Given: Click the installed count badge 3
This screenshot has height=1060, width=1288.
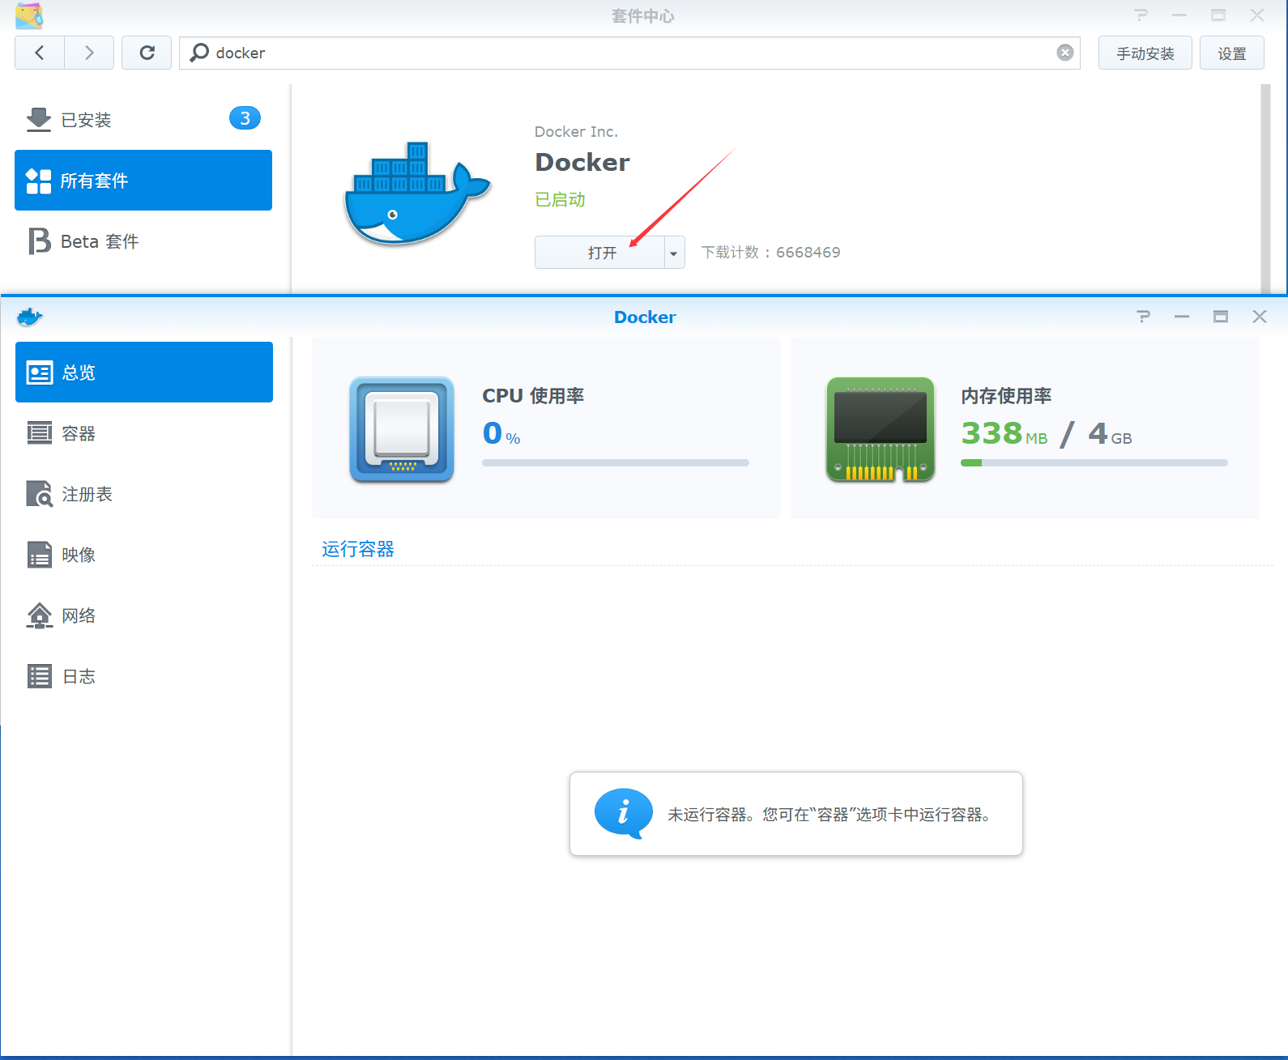Looking at the screenshot, I should point(245,118).
